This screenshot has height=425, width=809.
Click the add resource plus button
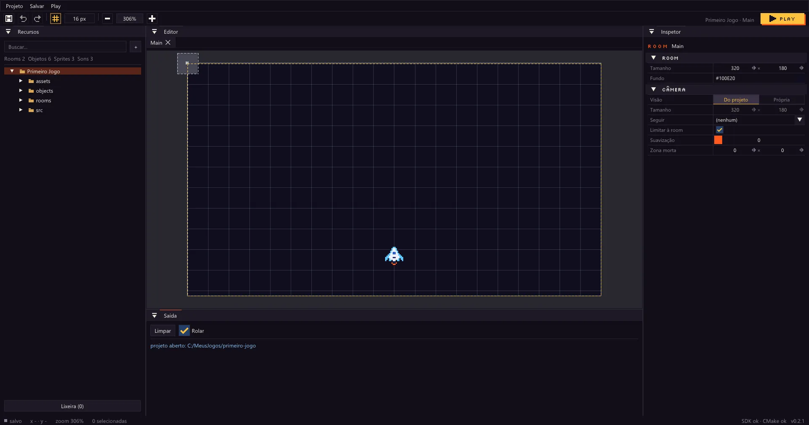(136, 47)
